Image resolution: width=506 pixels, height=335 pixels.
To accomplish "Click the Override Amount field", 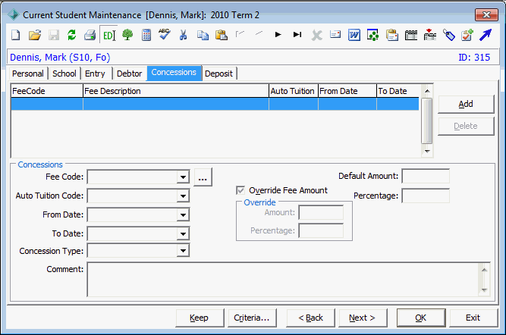I will coord(321,212).
